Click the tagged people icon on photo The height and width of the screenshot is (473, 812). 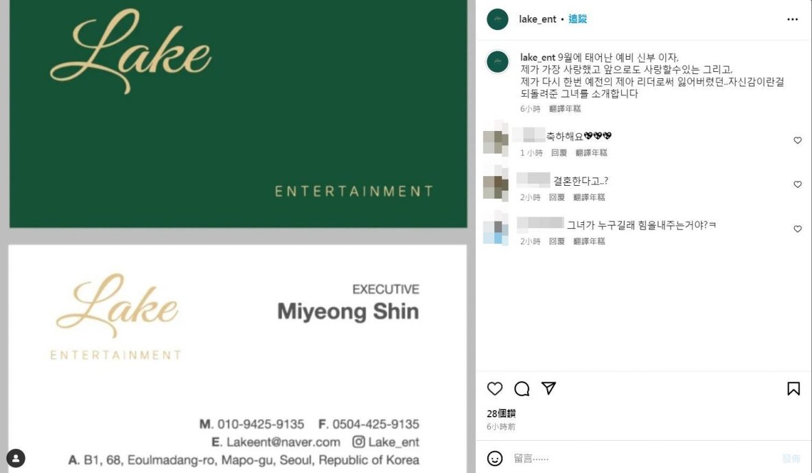tap(16, 458)
